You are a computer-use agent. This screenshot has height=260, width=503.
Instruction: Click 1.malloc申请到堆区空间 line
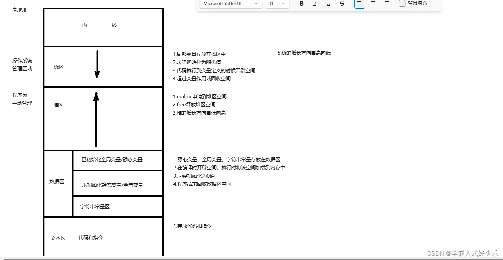200,97
